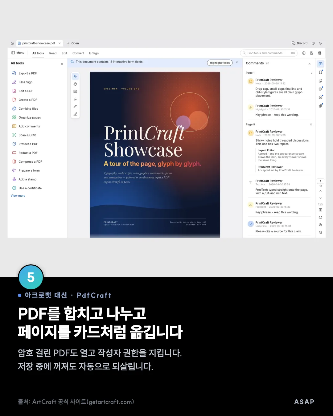
Task: Focus the Find tools and commands field
Action: tap(269, 53)
